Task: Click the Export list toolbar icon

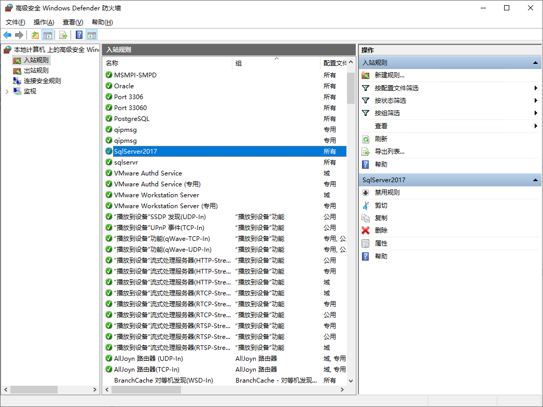Action: [63, 35]
